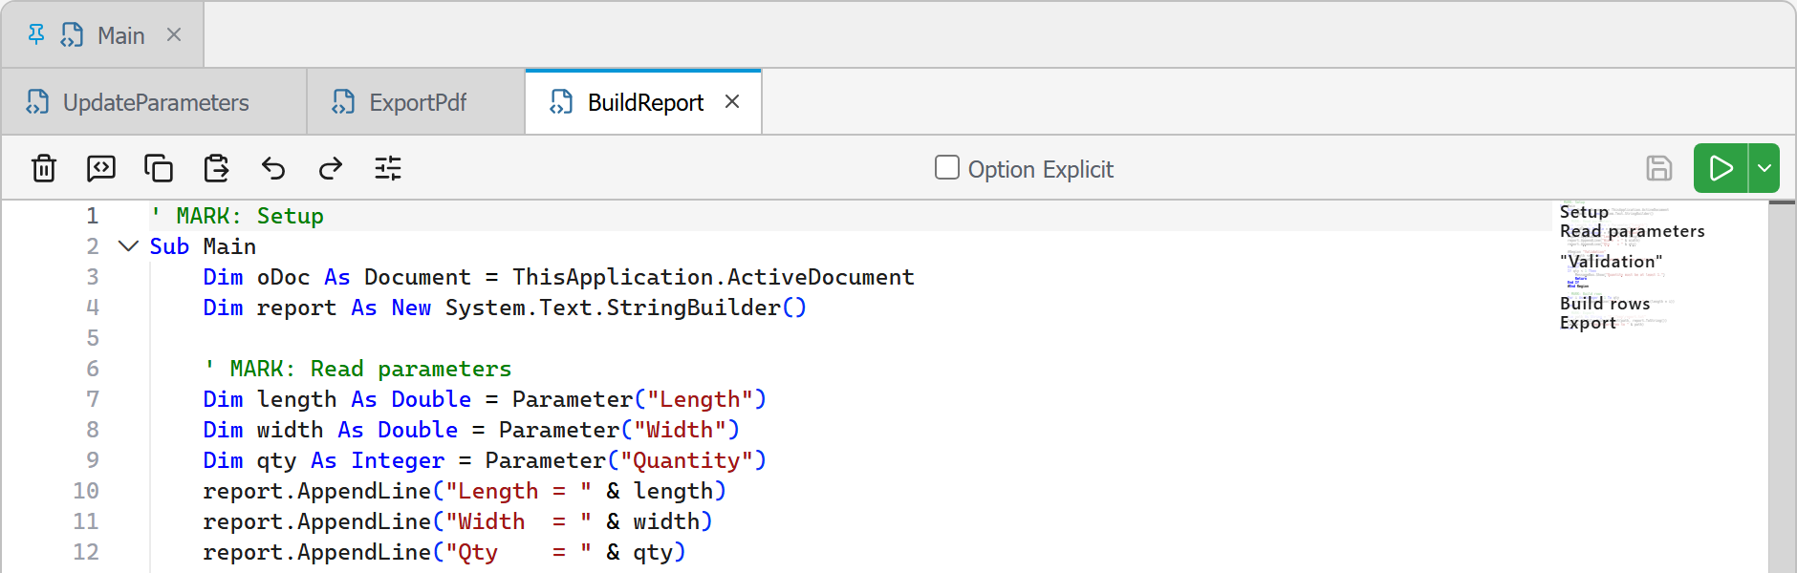1797x573 pixels.
Task: Click the ExportPdf tab file icon
Action: pos(343,102)
